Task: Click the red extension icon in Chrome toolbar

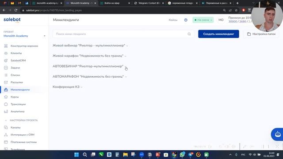Action: (243, 10)
